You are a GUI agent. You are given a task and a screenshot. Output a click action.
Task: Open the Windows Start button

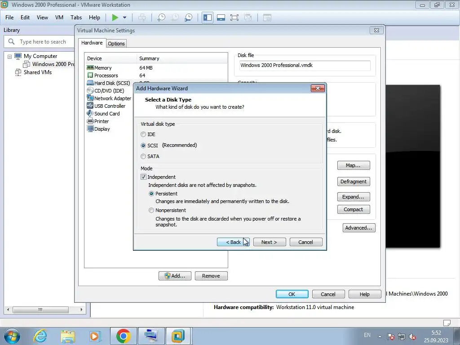point(12,336)
